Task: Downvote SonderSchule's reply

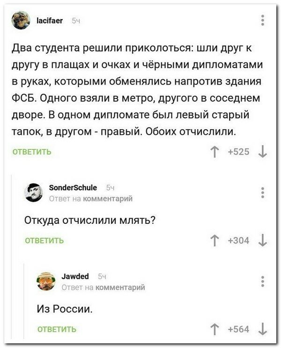Action: pos(263,241)
